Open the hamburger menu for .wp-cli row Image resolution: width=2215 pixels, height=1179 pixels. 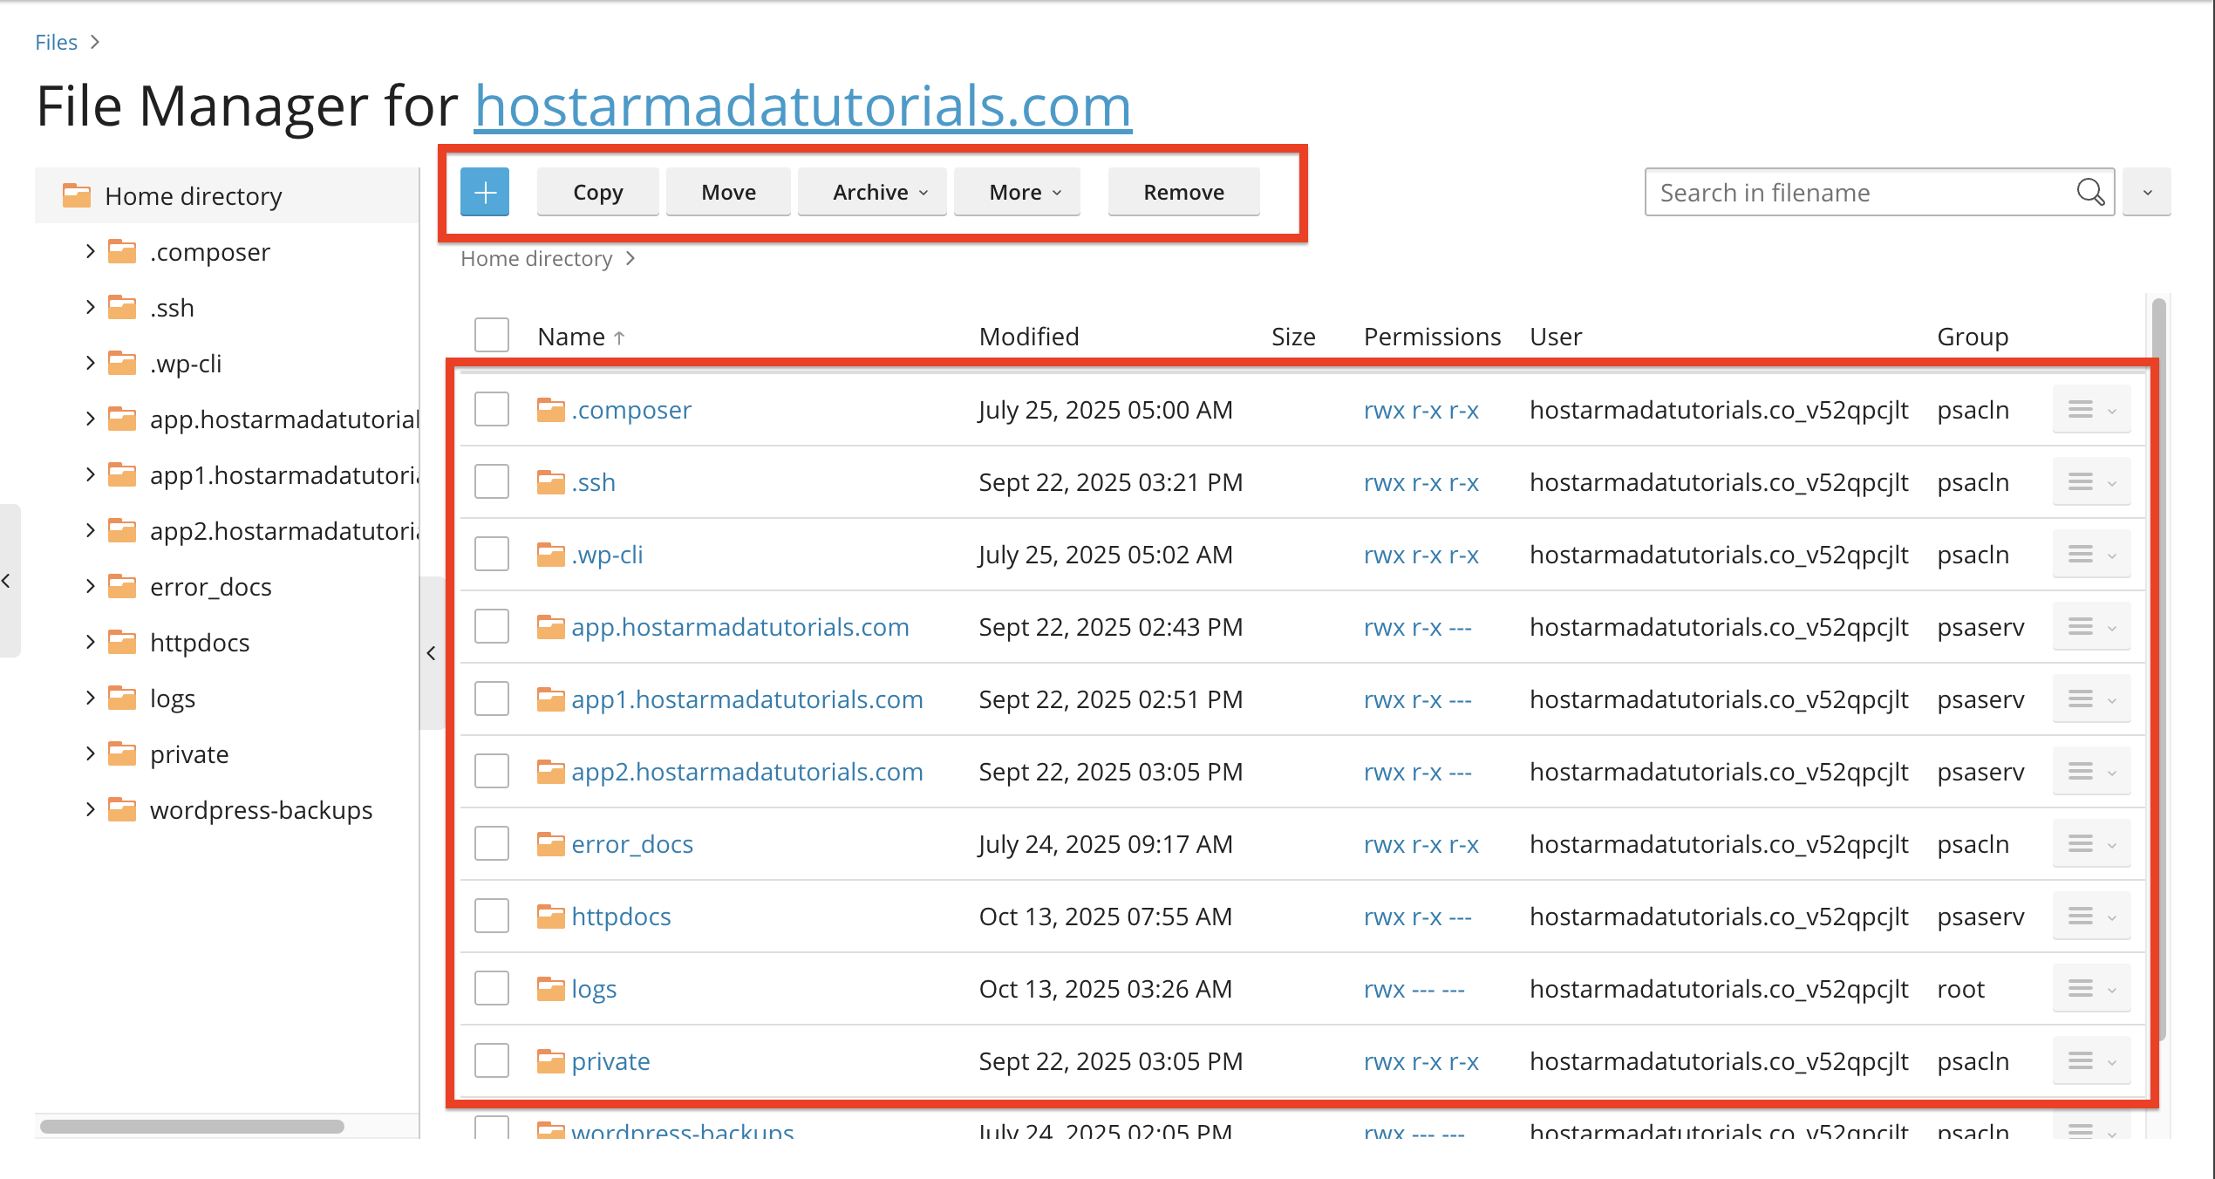coord(2091,555)
